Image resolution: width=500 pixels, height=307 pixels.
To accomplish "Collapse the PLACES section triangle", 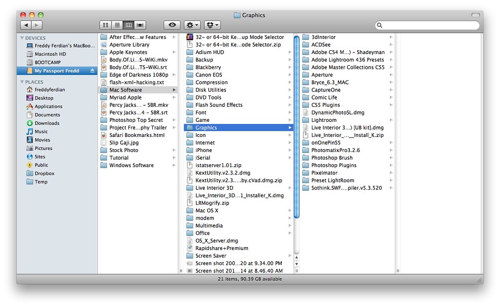I will point(22,82).
